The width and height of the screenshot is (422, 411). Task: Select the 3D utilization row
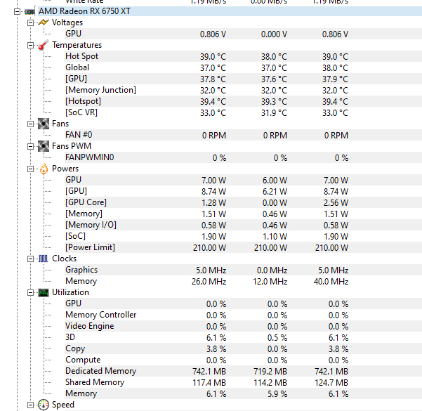[x=243, y=337]
